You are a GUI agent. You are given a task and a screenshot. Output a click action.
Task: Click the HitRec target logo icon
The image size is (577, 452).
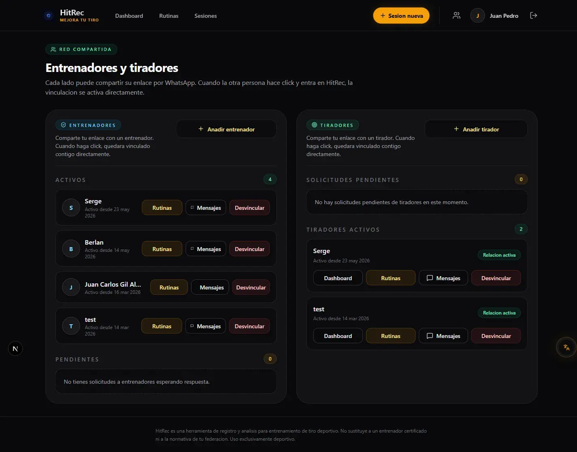49,16
